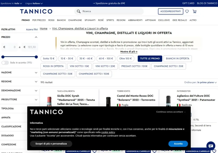Expand the Denominazione filter
218x153 pixels.
tap(36, 91)
